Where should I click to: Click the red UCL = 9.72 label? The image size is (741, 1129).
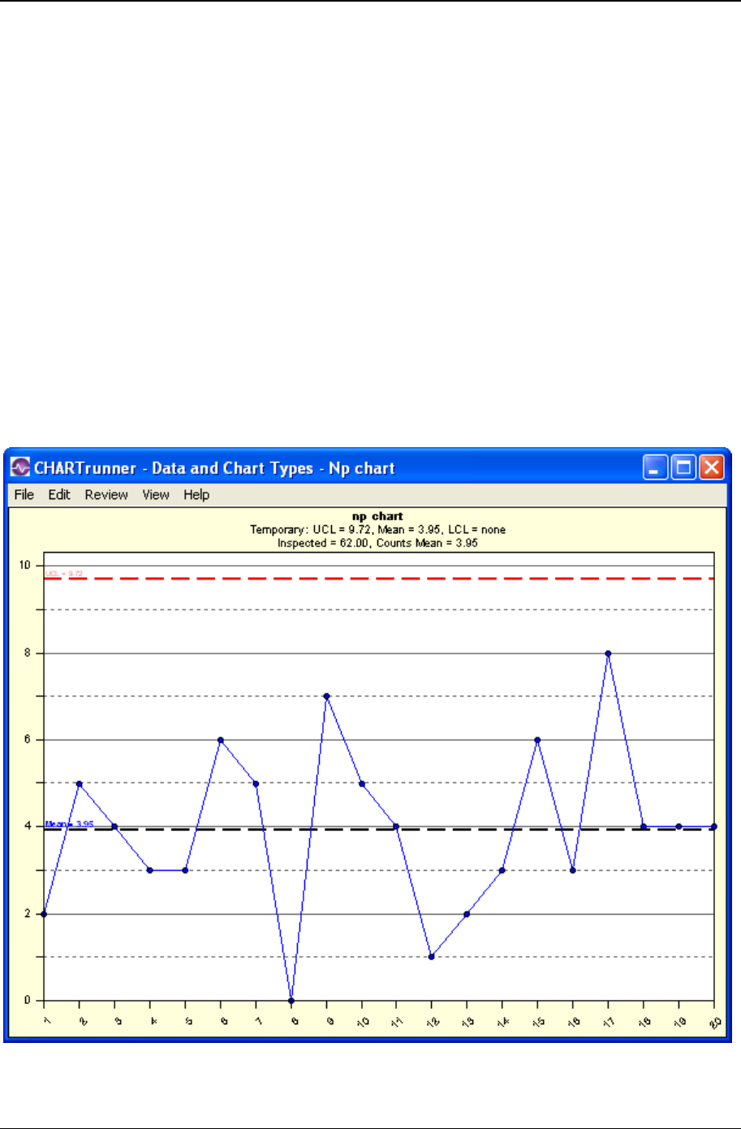[x=63, y=573]
